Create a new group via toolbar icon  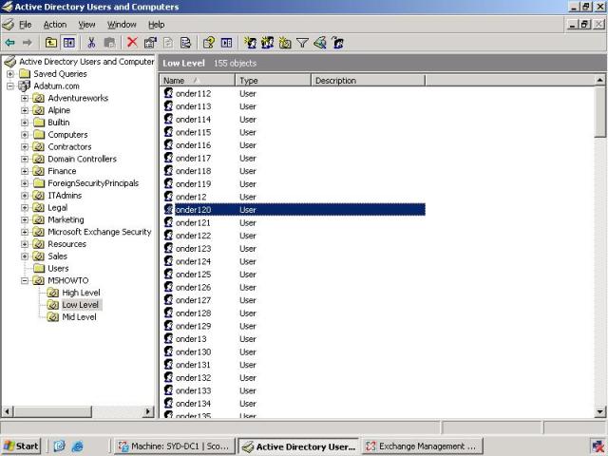click(268, 43)
